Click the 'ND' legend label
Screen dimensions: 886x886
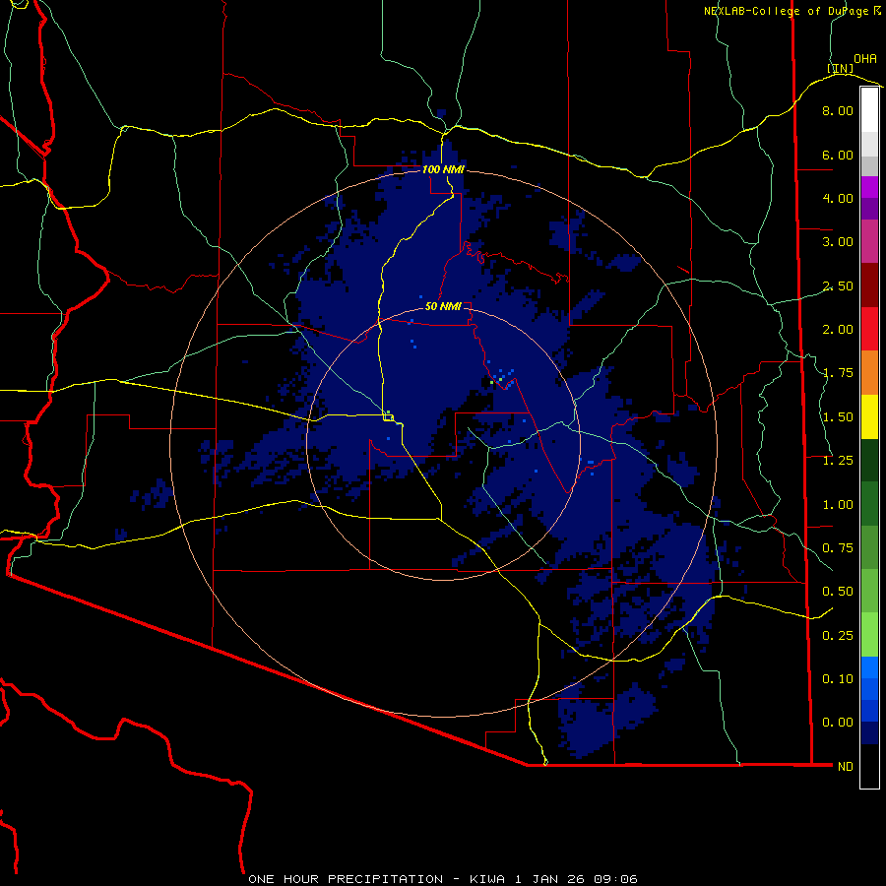846,767
